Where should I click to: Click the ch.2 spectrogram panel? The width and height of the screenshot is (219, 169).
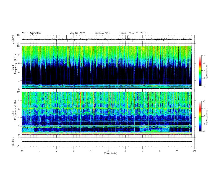pos(107,113)
